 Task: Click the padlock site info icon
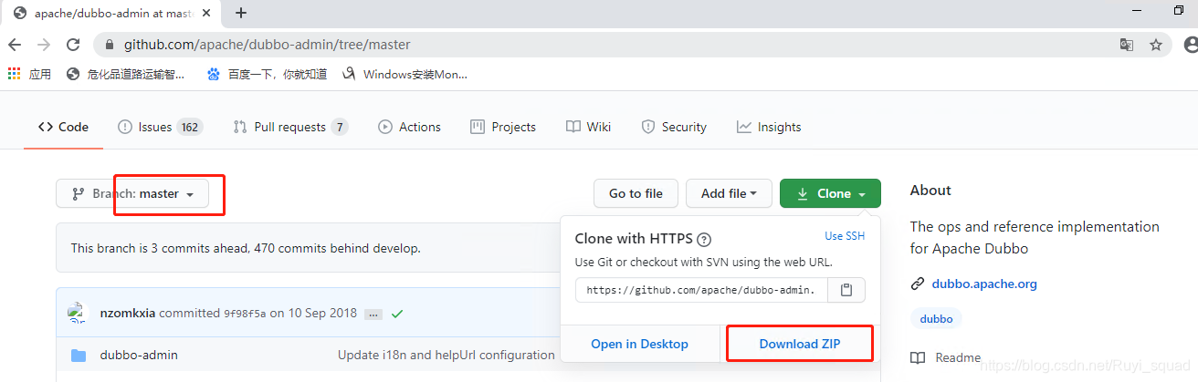coord(110,45)
